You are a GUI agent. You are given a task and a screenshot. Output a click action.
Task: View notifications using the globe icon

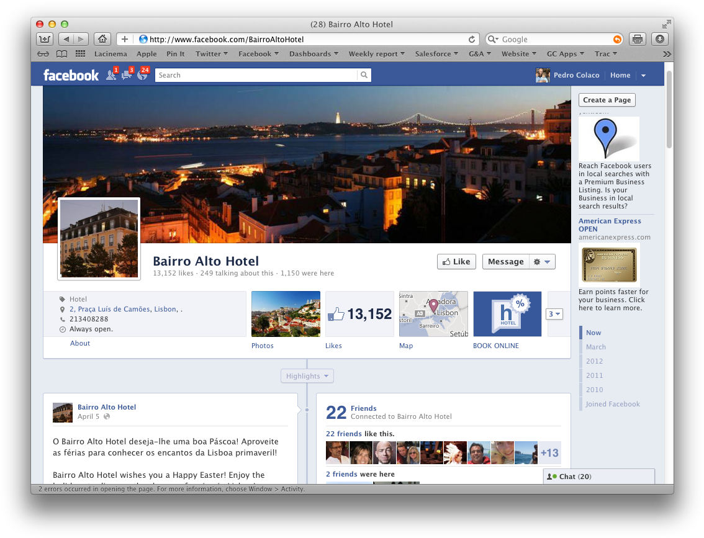point(141,74)
